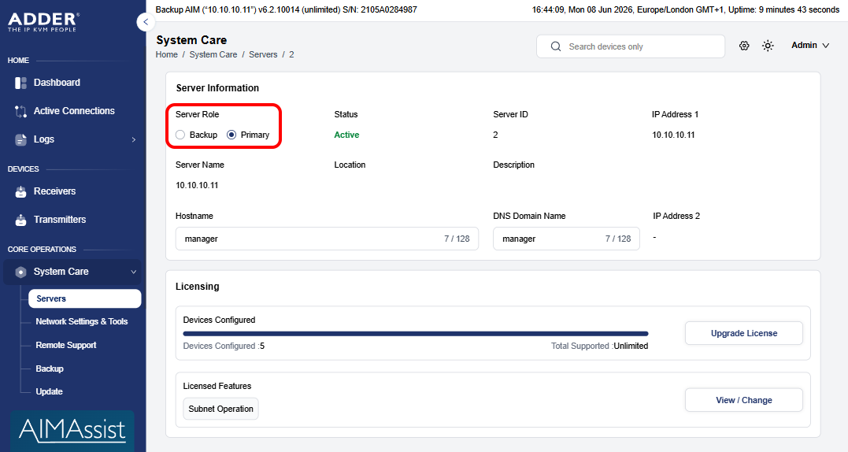The image size is (848, 452).
Task: Click the Devices Configured :5 text
Action: pyautogui.click(x=224, y=346)
